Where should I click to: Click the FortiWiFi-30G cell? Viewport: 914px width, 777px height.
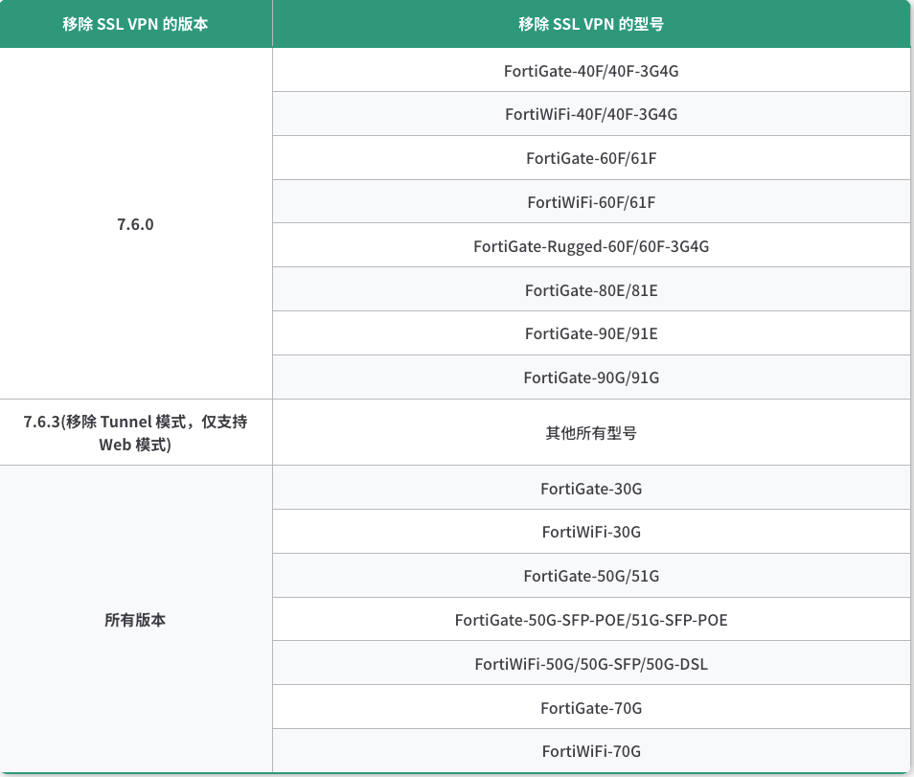click(591, 532)
